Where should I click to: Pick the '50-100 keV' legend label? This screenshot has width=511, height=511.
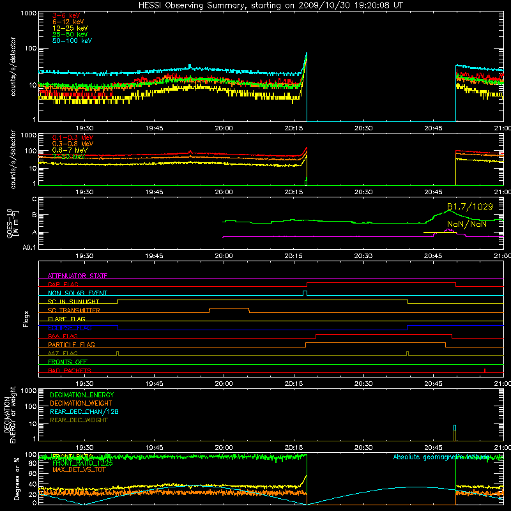pyautogui.click(x=72, y=40)
